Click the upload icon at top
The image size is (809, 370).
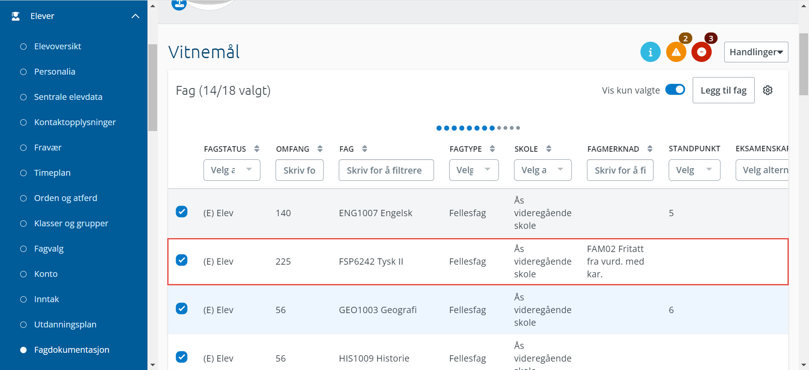179,4
